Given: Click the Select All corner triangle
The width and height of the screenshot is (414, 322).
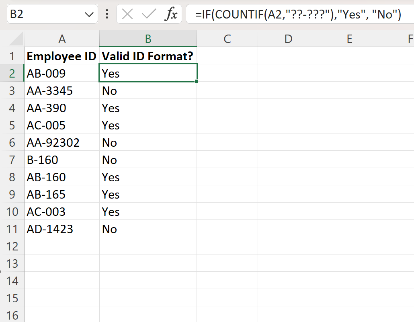Looking at the screenshot, I should 16,39.
